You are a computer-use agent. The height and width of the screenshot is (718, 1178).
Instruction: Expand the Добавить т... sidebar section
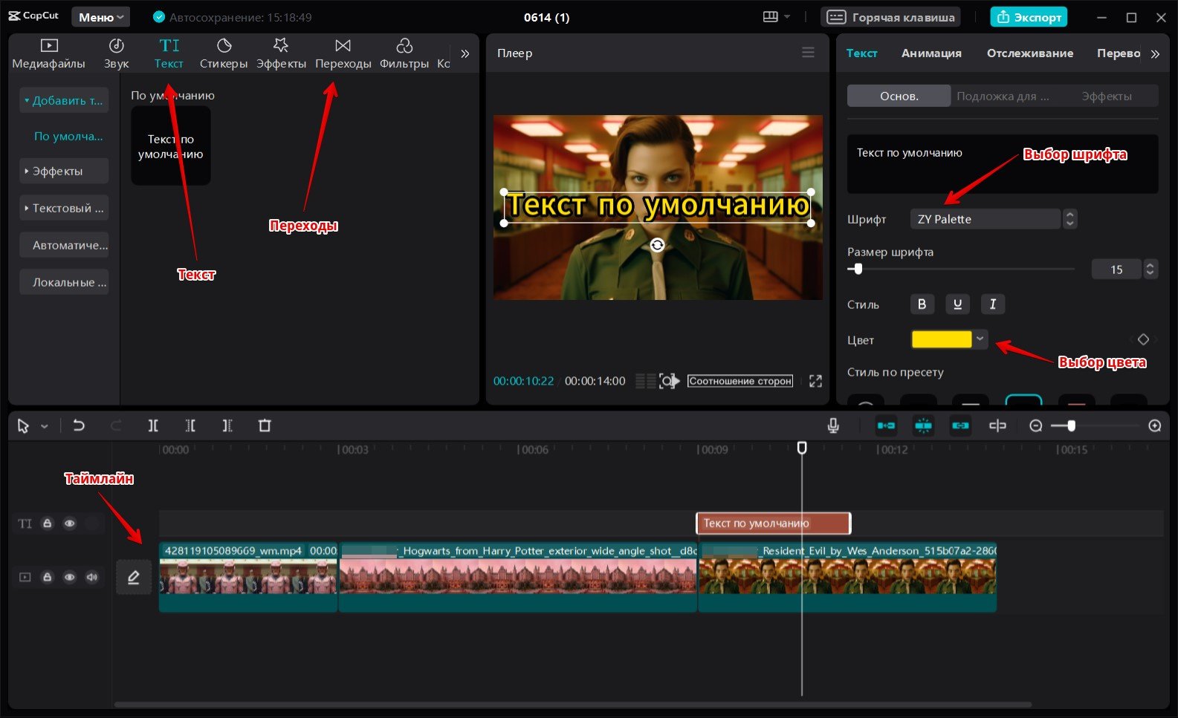[64, 100]
